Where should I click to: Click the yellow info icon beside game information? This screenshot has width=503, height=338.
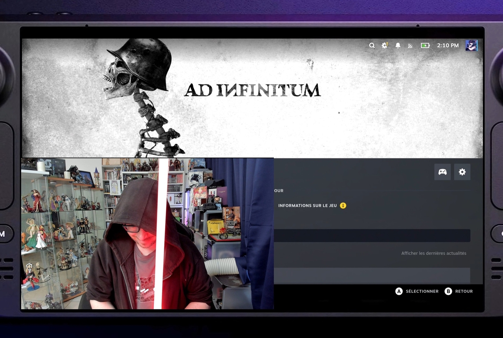click(x=343, y=206)
